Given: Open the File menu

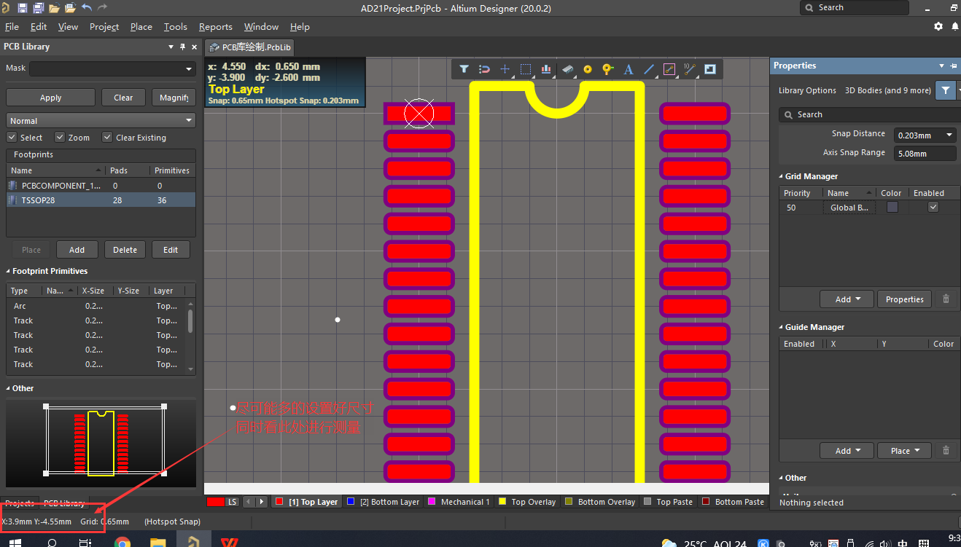Looking at the screenshot, I should (x=12, y=26).
